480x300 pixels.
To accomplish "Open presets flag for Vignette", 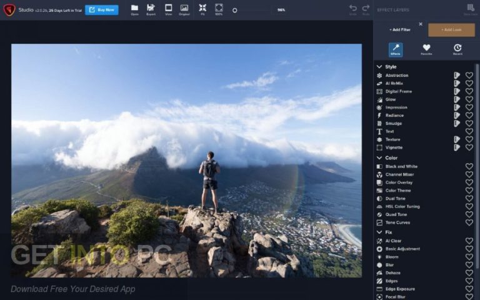I will [x=457, y=147].
